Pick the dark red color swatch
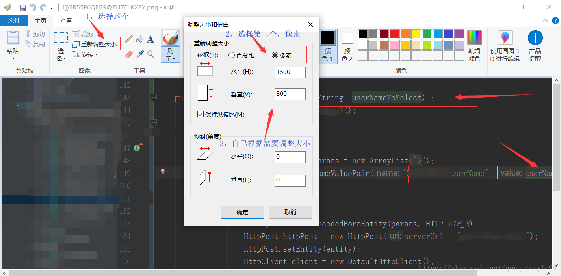 (384, 34)
